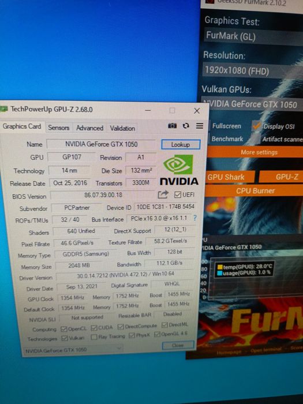Image resolution: width=303 pixels, height=404 pixels.
Task: Open FurMark Resolution dropdown
Action: click(x=253, y=70)
